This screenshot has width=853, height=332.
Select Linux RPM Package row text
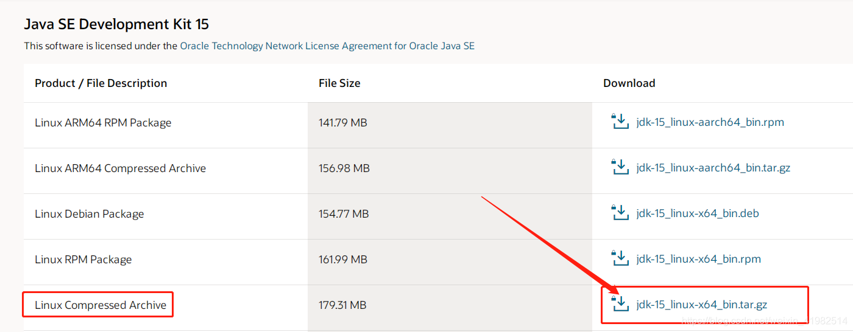[x=83, y=259]
